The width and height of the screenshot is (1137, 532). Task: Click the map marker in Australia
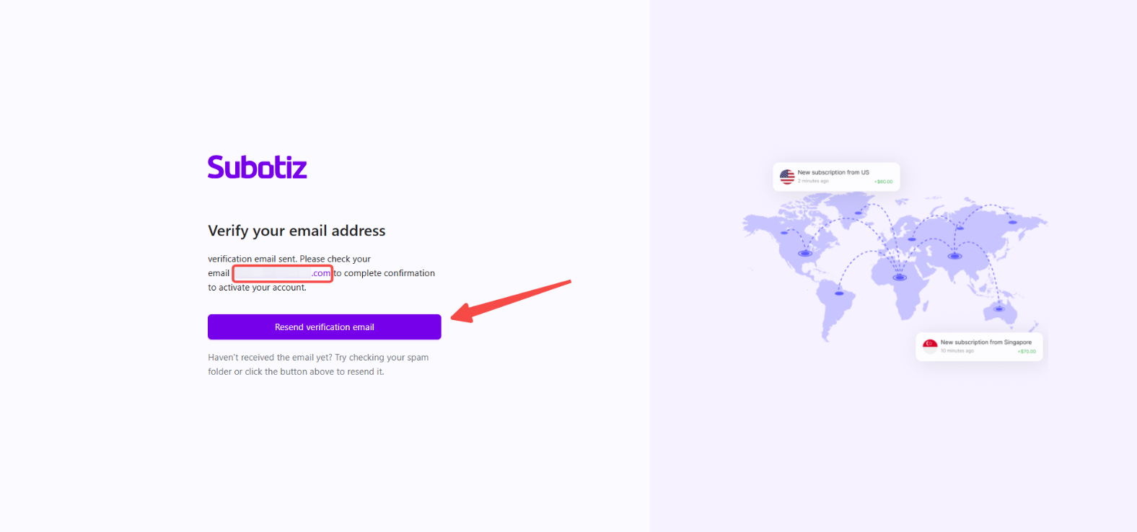click(x=999, y=309)
